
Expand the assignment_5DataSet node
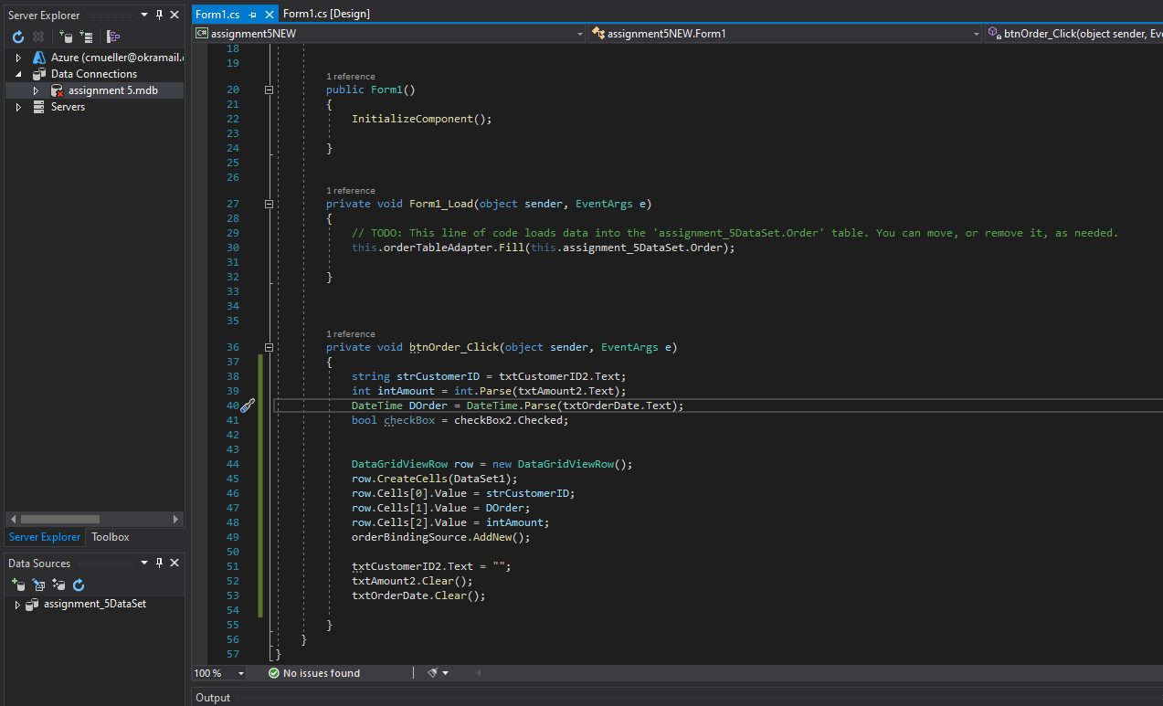point(16,605)
